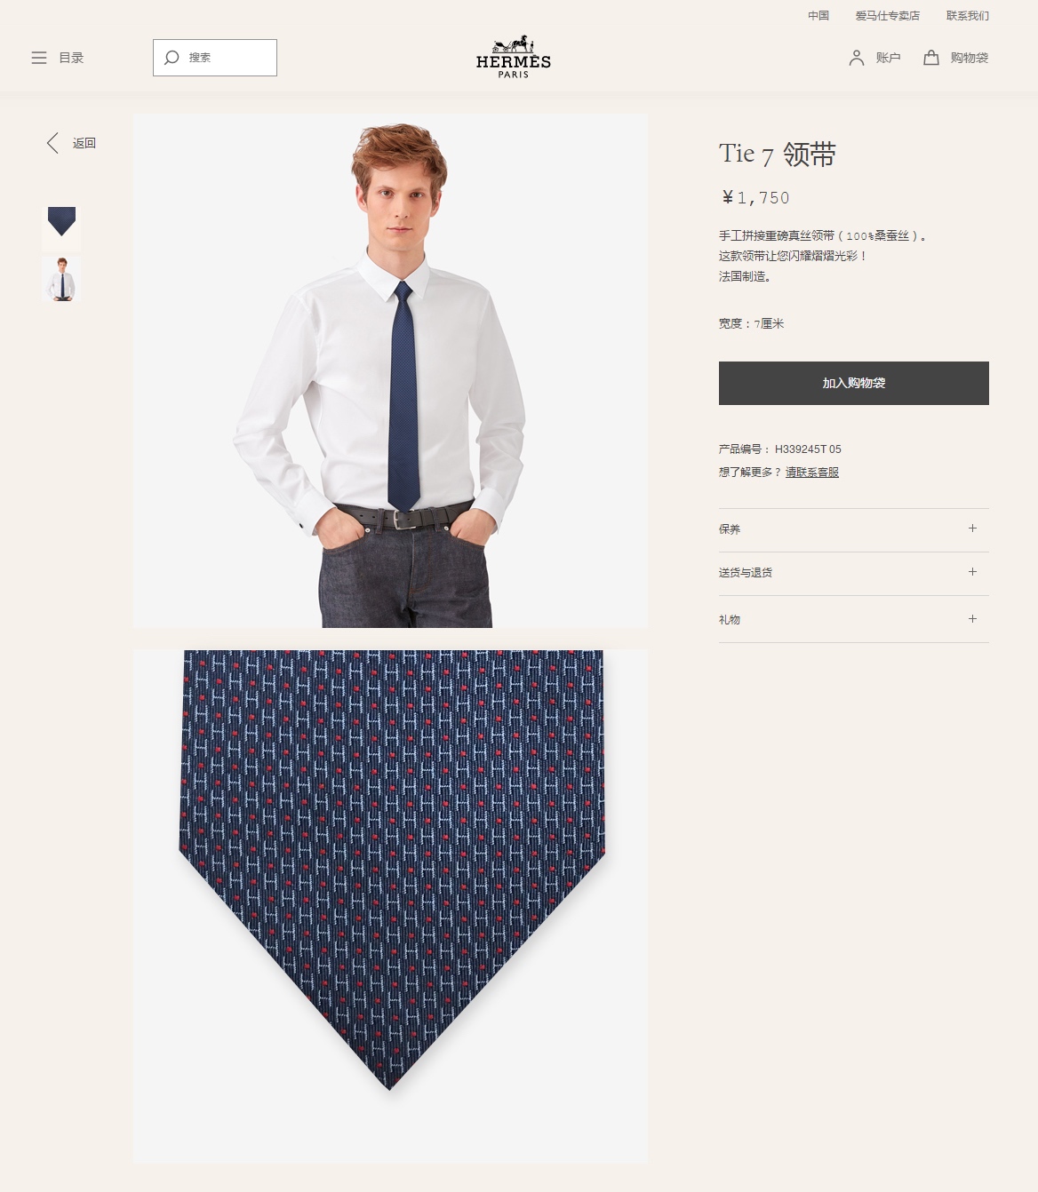This screenshot has height=1192, width=1038.
Task: Click the 返回 back link
Action: [x=84, y=143]
